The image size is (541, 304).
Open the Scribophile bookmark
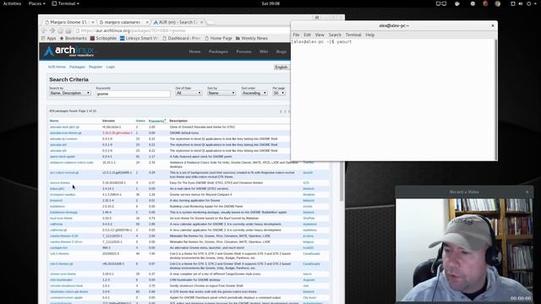click(x=103, y=38)
